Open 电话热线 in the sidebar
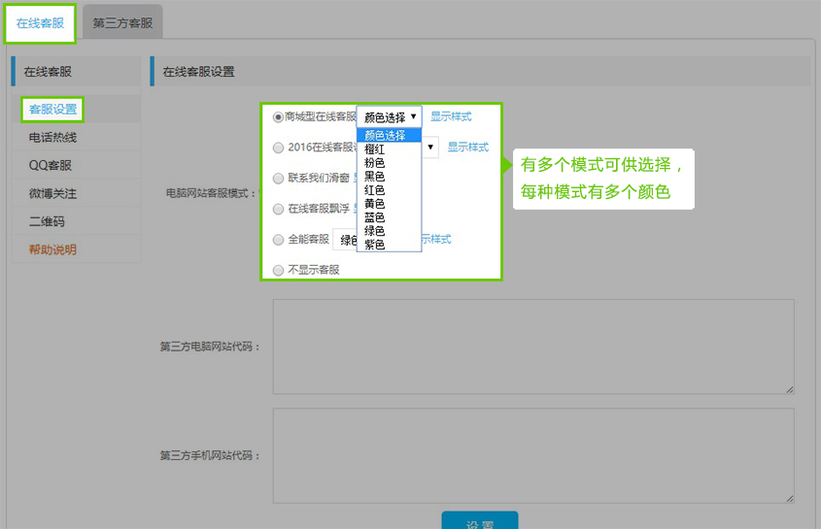 pyautogui.click(x=52, y=138)
